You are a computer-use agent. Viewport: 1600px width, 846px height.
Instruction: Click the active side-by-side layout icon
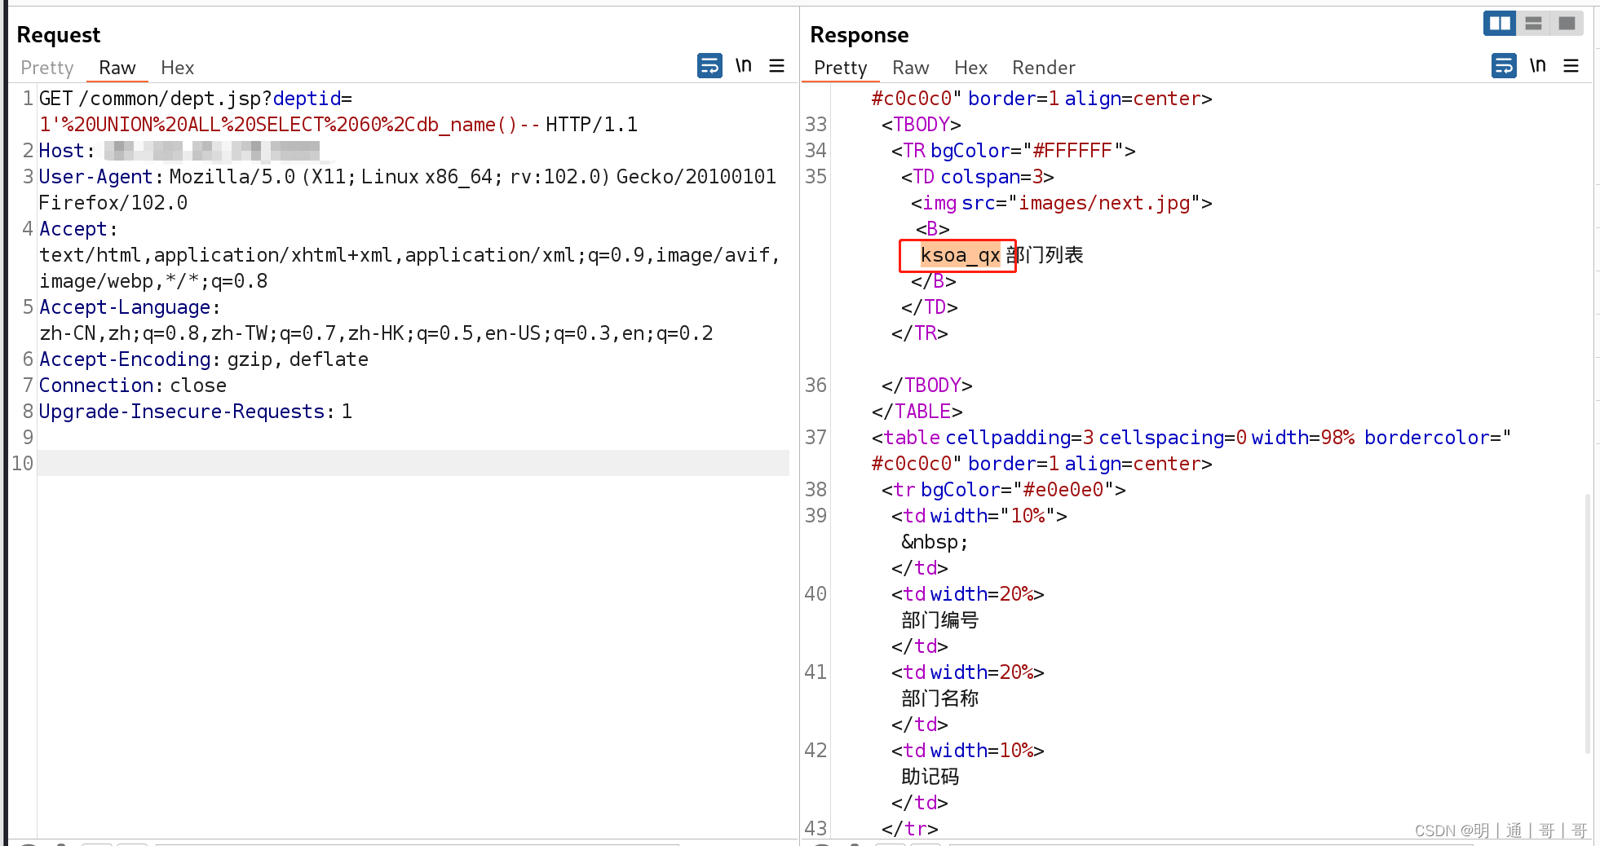(1499, 23)
